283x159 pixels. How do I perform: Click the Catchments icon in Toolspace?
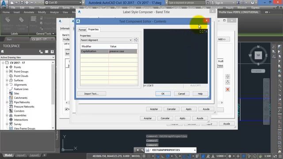[11, 98]
